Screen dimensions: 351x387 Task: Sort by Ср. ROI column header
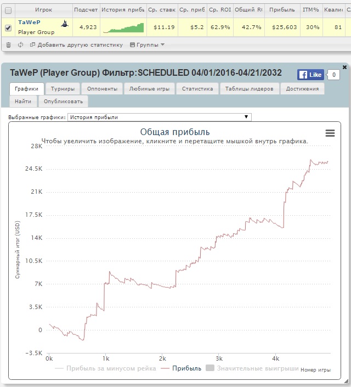(220, 10)
